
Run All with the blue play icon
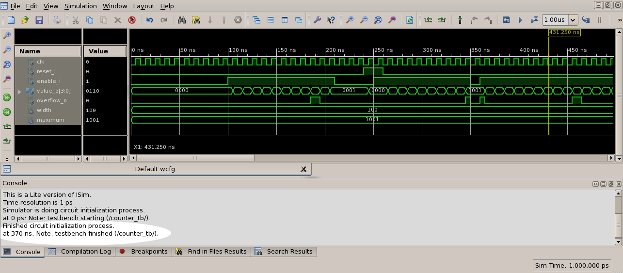pos(520,20)
